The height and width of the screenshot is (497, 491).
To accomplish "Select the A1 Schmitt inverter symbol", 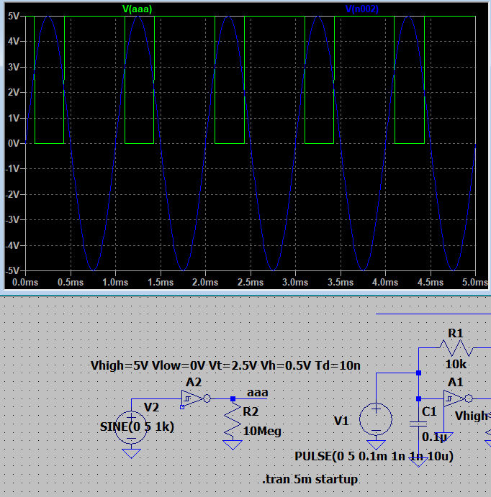I will [455, 398].
